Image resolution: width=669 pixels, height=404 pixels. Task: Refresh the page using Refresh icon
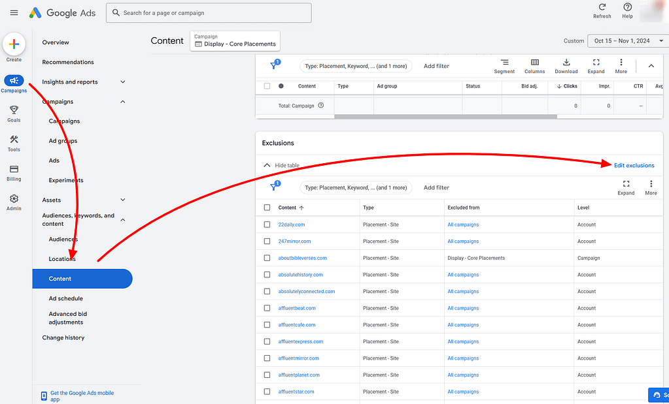tap(602, 7)
